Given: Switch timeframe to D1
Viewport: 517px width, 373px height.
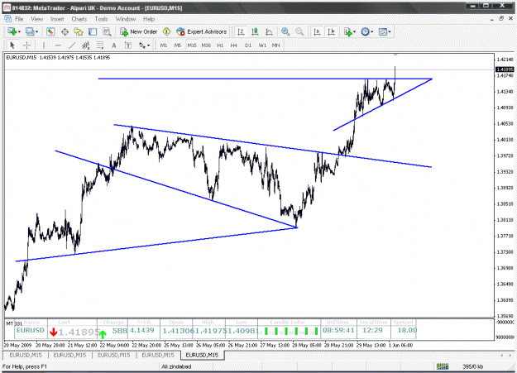Looking at the screenshot, I should pos(248,45).
